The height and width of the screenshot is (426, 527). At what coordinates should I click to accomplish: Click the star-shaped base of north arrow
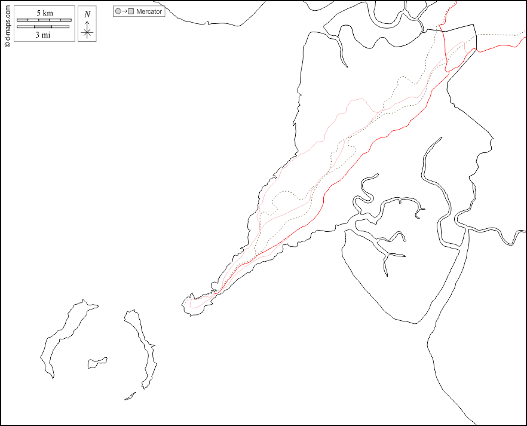coord(87,33)
